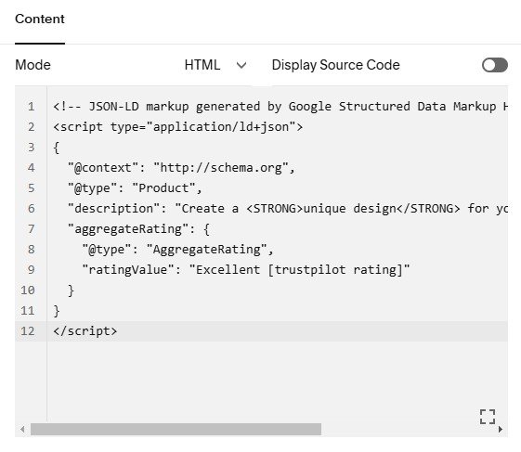Viewport: 521px width, 452px height.
Task: Open the HTML mode dropdown
Action: tap(215, 65)
